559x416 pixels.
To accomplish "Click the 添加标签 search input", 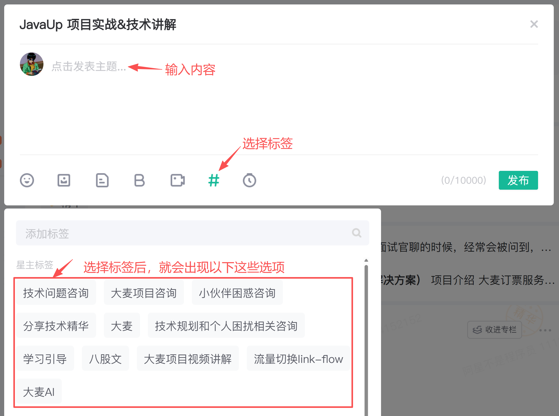I will [x=183, y=233].
